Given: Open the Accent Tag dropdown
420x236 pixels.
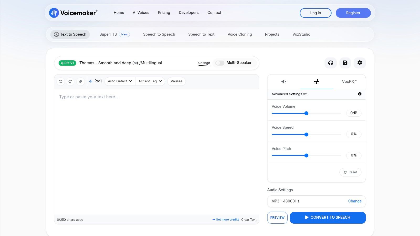Looking at the screenshot, I should pos(150,81).
